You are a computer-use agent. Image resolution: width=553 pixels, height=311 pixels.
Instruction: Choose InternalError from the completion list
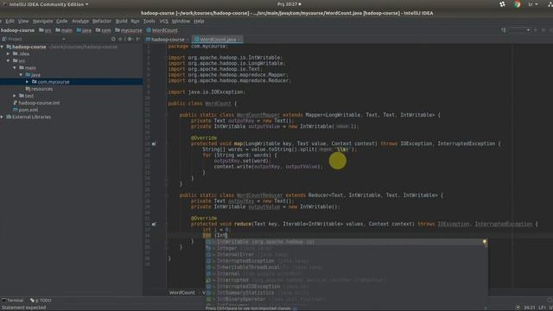point(346,255)
